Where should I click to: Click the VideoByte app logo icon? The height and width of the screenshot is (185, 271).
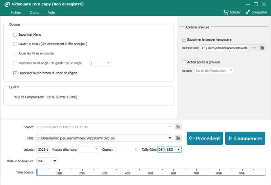click(6, 4)
